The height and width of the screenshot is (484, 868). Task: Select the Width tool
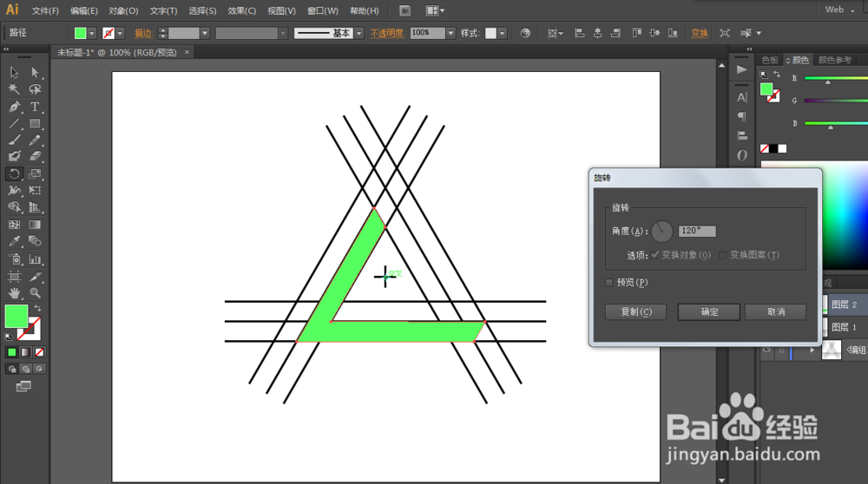click(x=15, y=190)
